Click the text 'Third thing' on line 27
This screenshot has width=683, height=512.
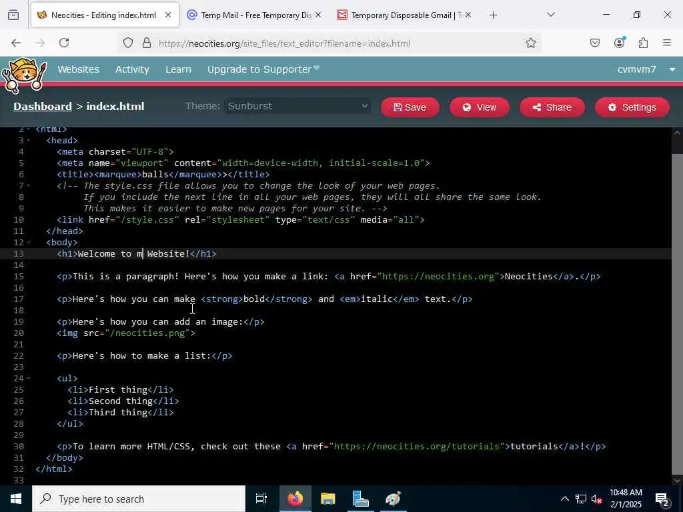coord(117,412)
